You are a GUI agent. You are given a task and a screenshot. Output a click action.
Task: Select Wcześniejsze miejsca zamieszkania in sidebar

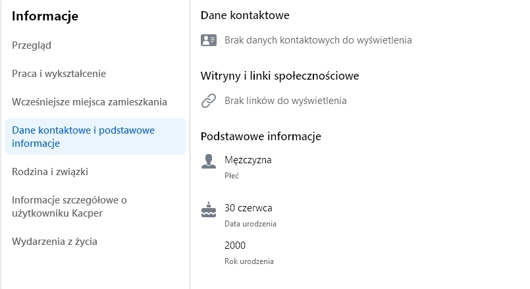[90, 102]
